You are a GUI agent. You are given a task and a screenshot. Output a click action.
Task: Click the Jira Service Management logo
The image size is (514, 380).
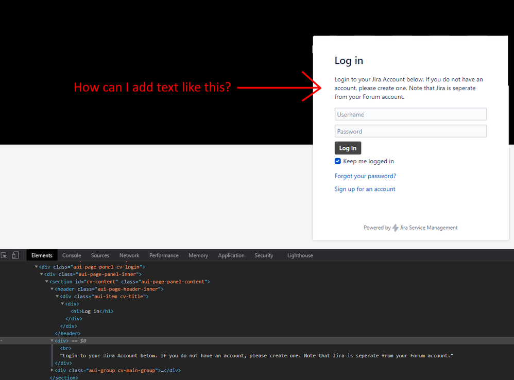[396, 228]
